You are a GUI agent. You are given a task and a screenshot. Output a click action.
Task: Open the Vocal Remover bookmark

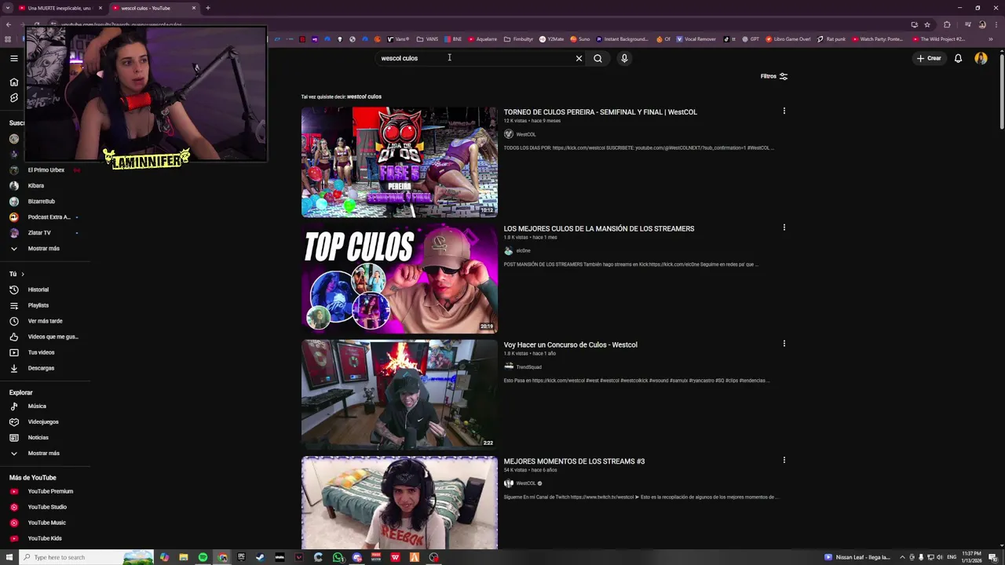coord(696,38)
